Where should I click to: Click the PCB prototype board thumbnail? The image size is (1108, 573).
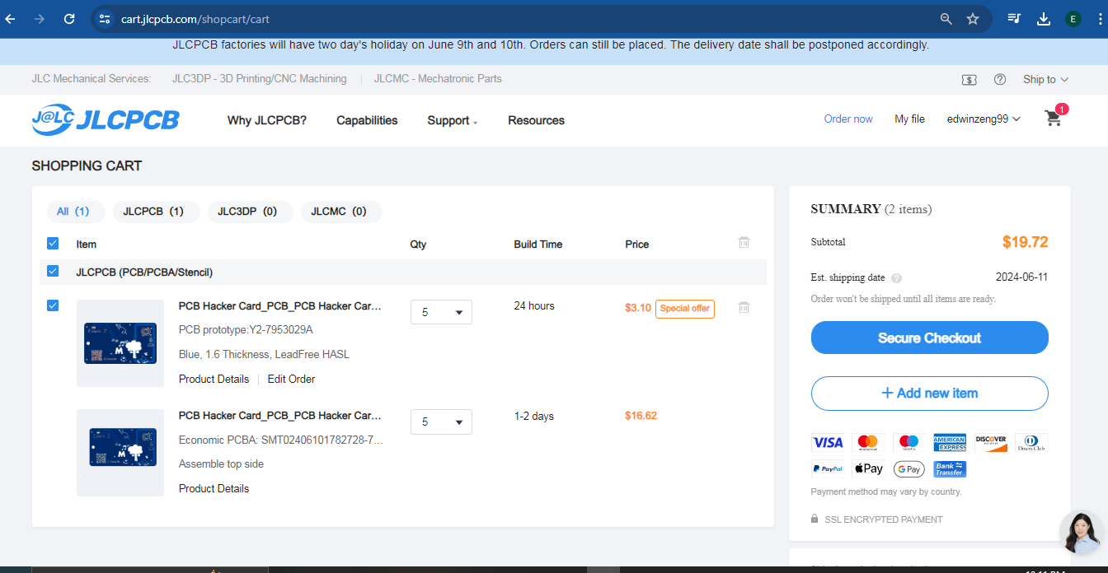120,343
